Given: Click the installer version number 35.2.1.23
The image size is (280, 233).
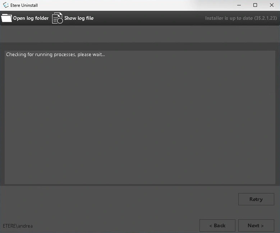Looking at the screenshot, I should click(264, 18).
